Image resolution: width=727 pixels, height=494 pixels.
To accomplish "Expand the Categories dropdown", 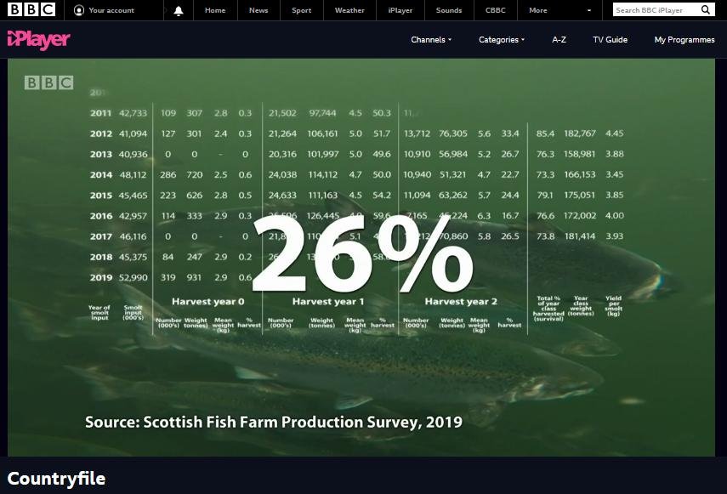I will (501, 39).
